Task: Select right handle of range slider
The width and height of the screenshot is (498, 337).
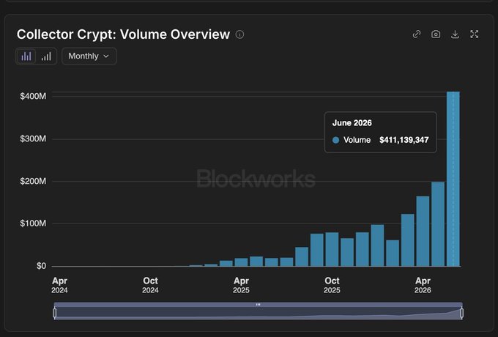Action: pos(462,313)
